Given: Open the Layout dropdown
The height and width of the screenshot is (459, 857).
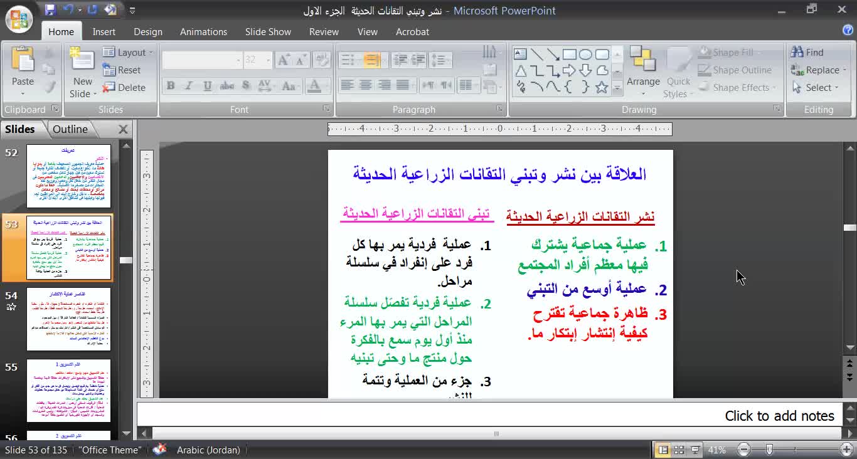Looking at the screenshot, I should click(x=128, y=53).
